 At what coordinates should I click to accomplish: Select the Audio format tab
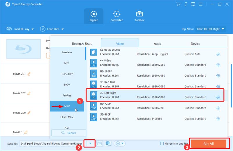158,44
